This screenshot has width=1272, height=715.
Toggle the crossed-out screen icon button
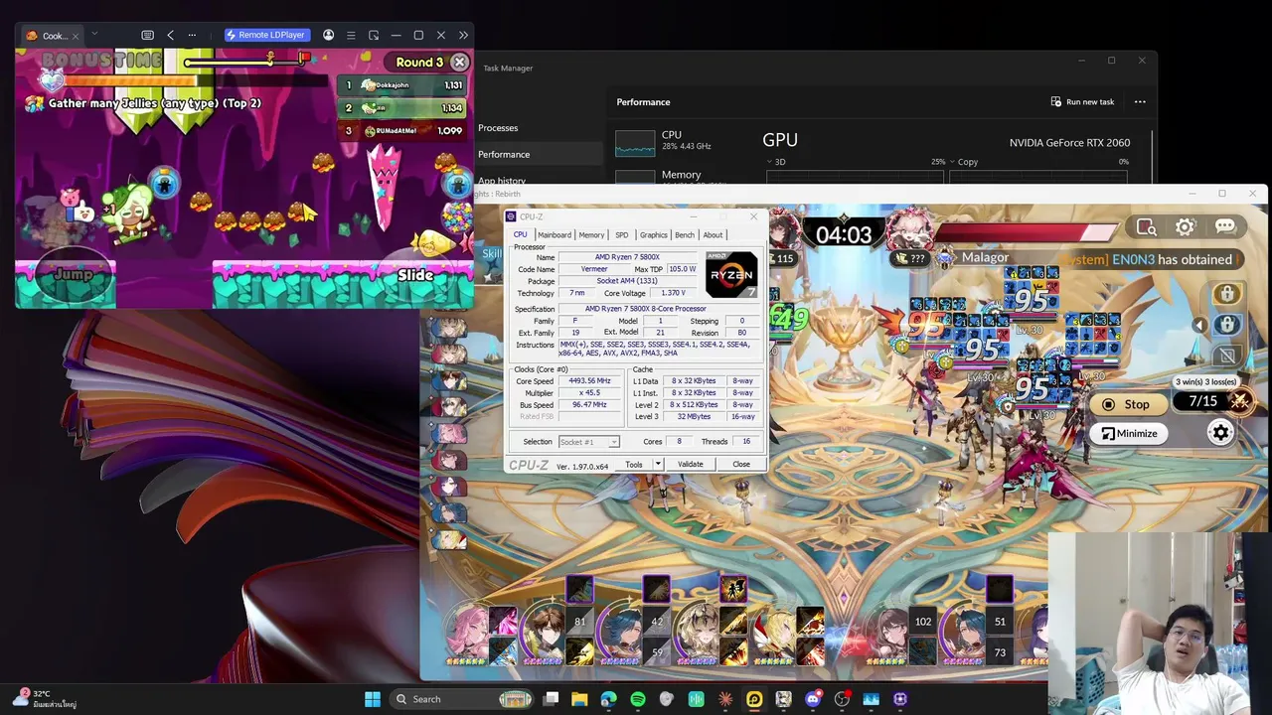point(1227,356)
